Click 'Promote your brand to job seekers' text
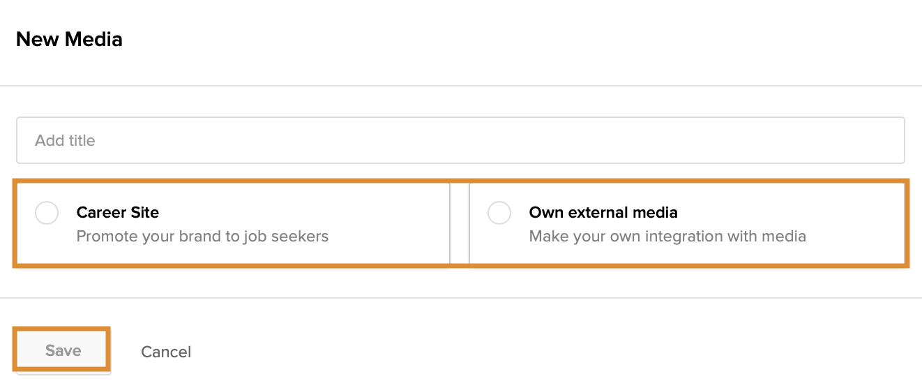The image size is (922, 388). tap(202, 236)
